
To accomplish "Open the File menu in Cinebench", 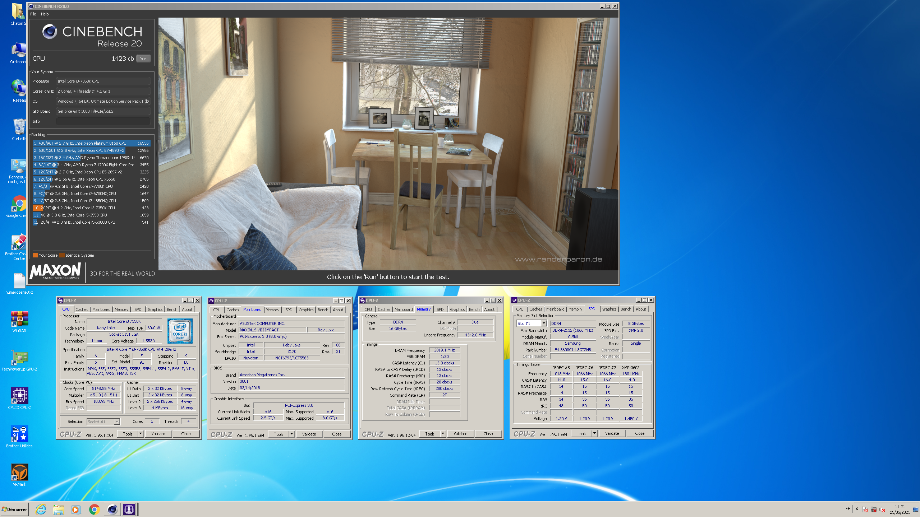I will pos(33,14).
